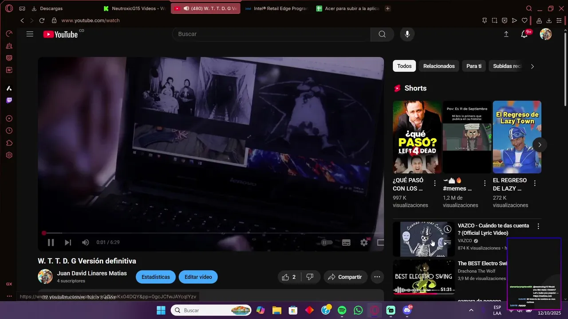Toggle subtitles on the video

click(x=346, y=242)
